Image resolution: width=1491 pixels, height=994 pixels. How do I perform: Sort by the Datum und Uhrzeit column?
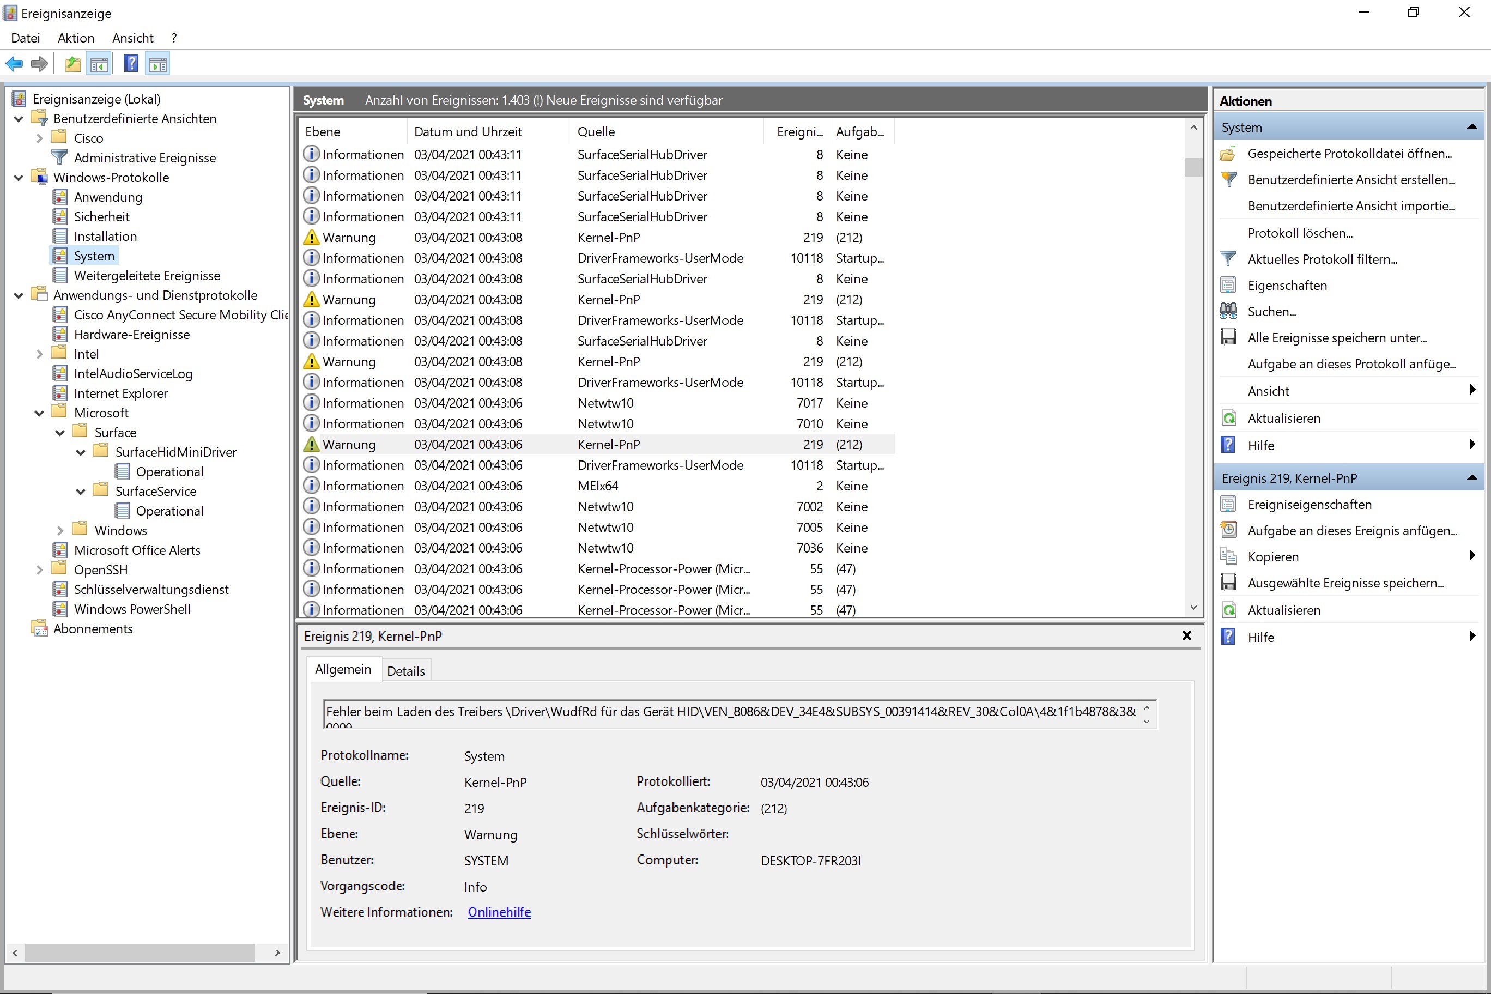[x=488, y=131]
